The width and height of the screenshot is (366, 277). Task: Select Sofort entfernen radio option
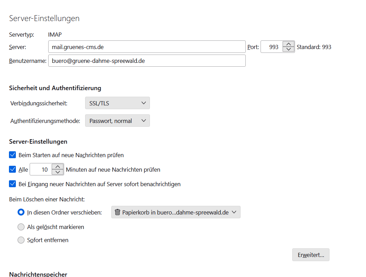pyautogui.click(x=21, y=240)
